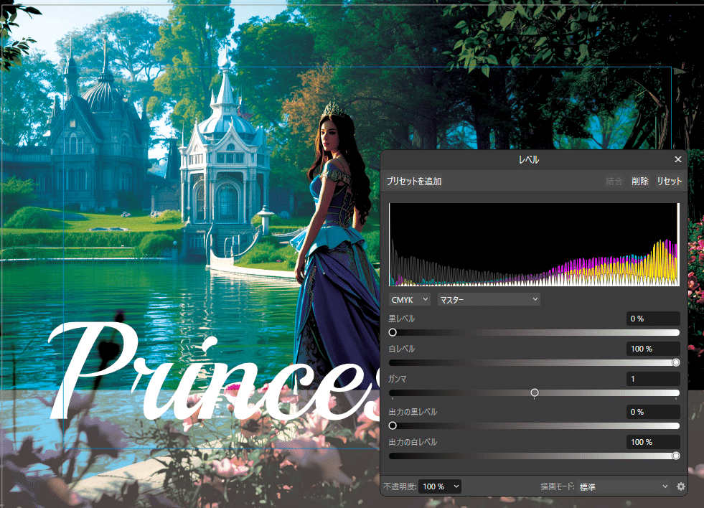Click the 出力の白レベル value field

(x=653, y=442)
